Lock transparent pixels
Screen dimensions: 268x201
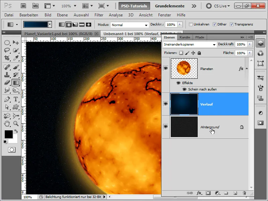click(x=181, y=53)
